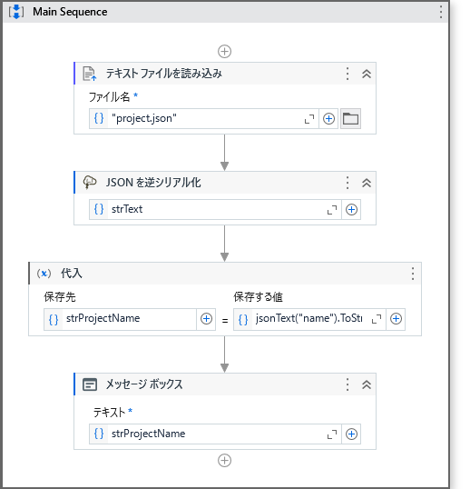Click plus button beside 保存先 strProjectName field

point(206,319)
